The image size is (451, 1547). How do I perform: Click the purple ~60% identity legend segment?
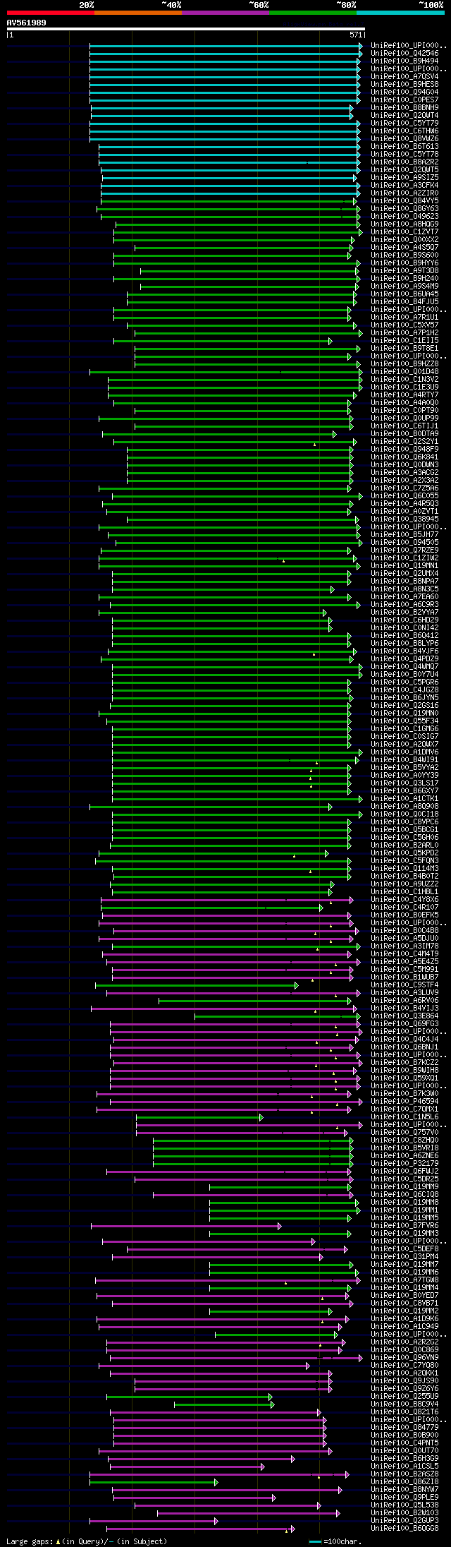tap(225, 13)
